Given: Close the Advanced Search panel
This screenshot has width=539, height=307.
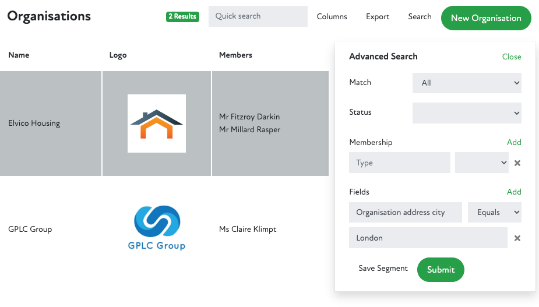Looking at the screenshot, I should pyautogui.click(x=512, y=57).
